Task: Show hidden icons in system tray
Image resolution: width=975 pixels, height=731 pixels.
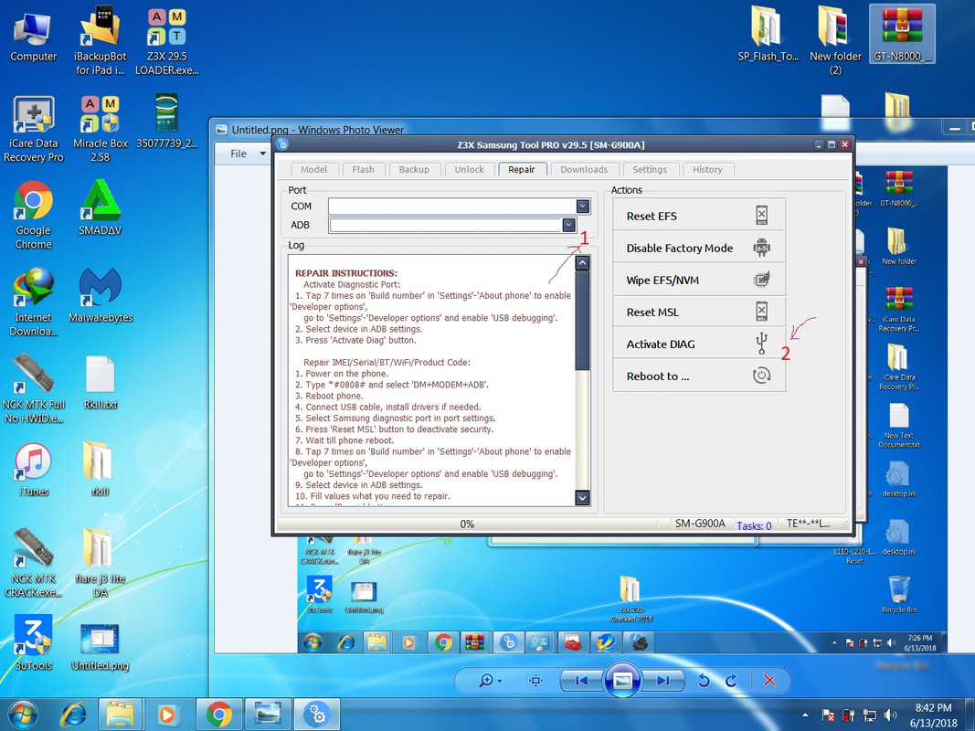Action: [805, 715]
